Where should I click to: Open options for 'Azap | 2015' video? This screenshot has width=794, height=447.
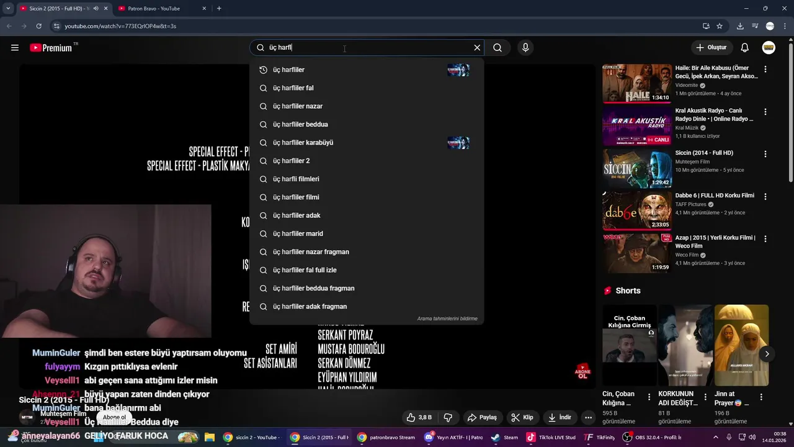(765, 239)
